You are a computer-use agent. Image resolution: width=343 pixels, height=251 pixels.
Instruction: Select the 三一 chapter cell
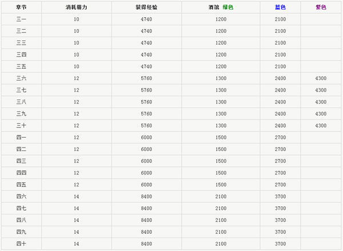[x=22, y=19]
